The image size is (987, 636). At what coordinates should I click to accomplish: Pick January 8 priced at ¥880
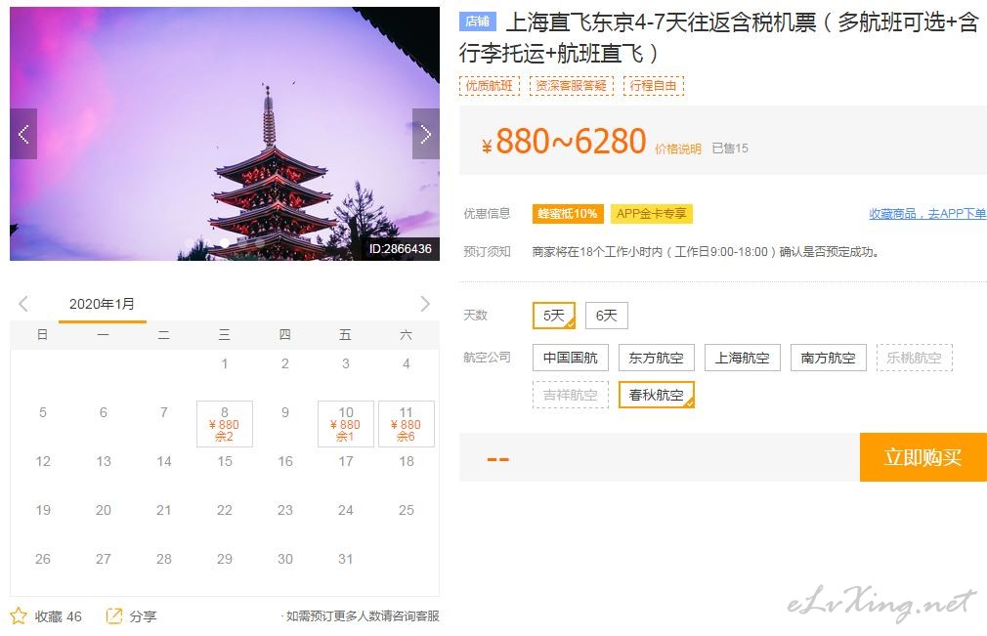225,424
